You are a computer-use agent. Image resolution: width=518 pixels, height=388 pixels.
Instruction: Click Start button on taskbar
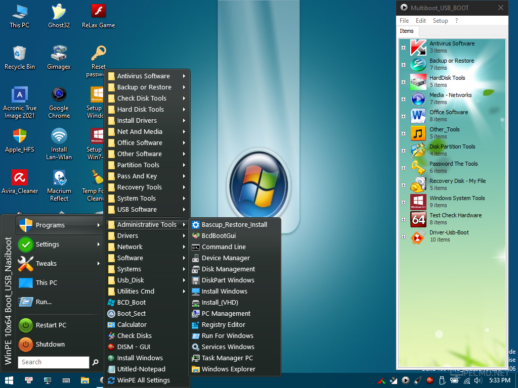(x=9, y=380)
